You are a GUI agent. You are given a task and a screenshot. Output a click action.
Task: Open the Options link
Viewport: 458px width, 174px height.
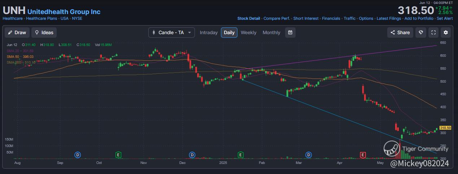coord(366,18)
